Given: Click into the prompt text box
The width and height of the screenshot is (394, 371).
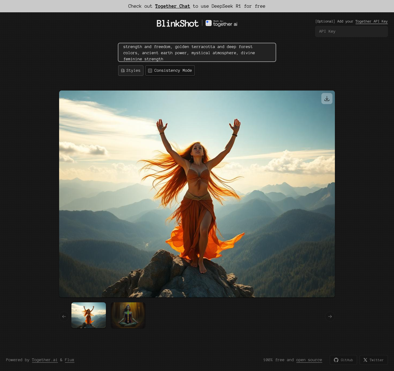Looking at the screenshot, I should tap(197, 53).
